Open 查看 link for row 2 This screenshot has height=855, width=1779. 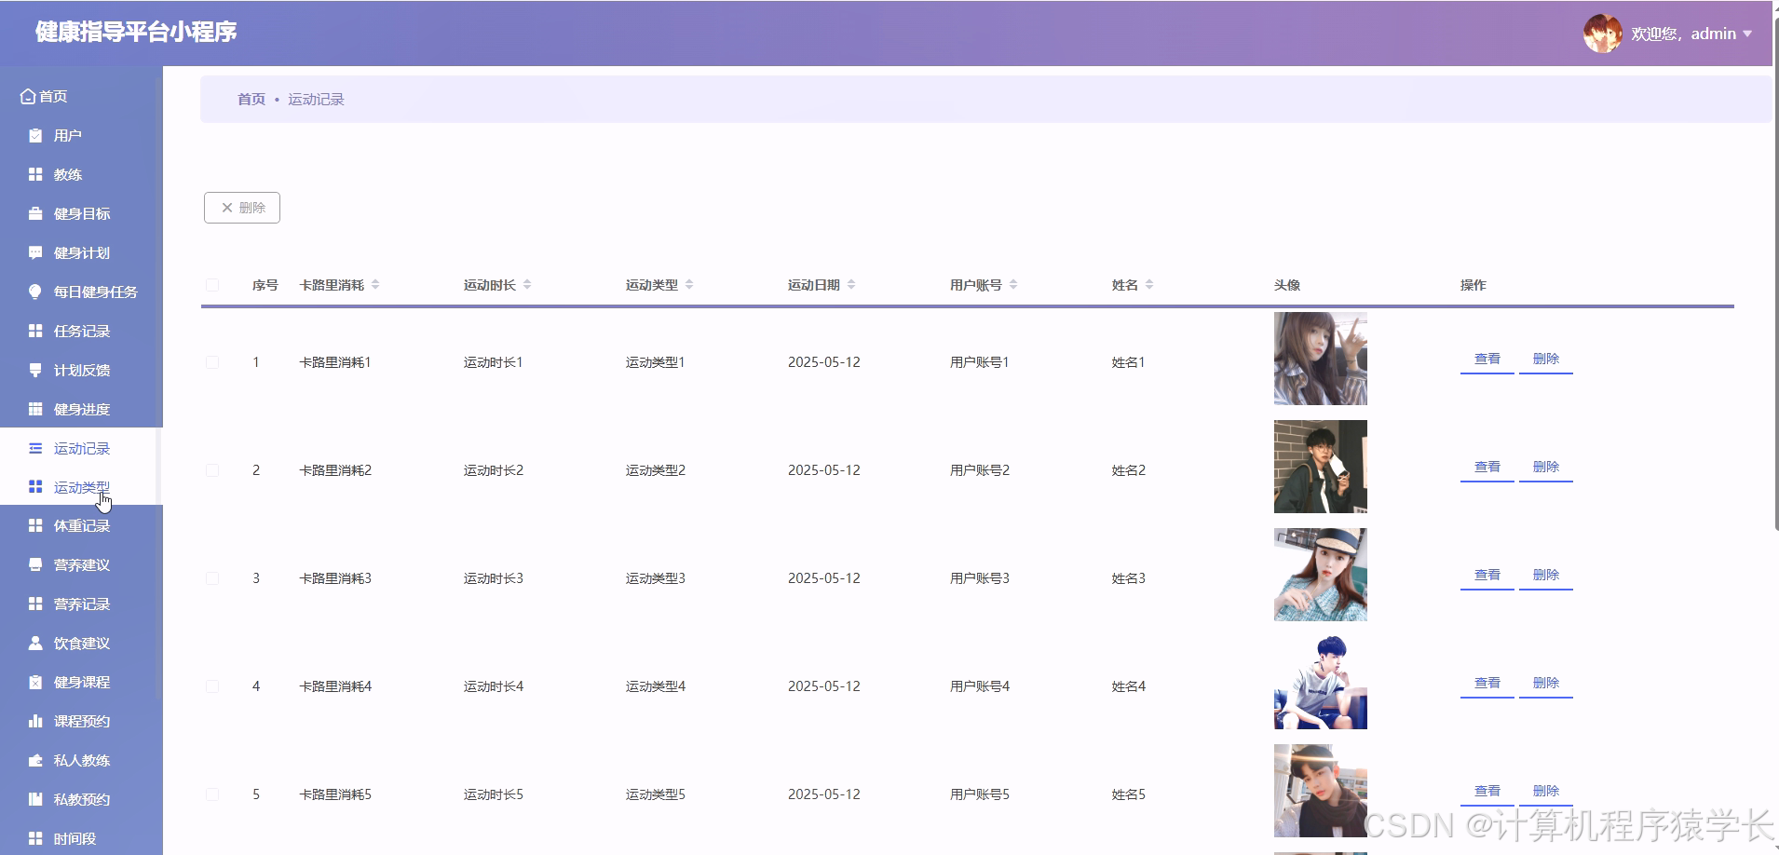[1487, 466]
